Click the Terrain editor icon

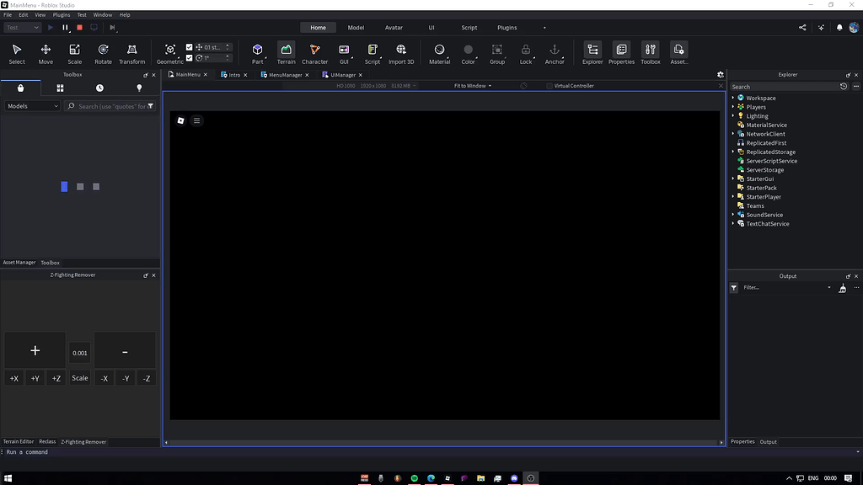click(x=287, y=54)
